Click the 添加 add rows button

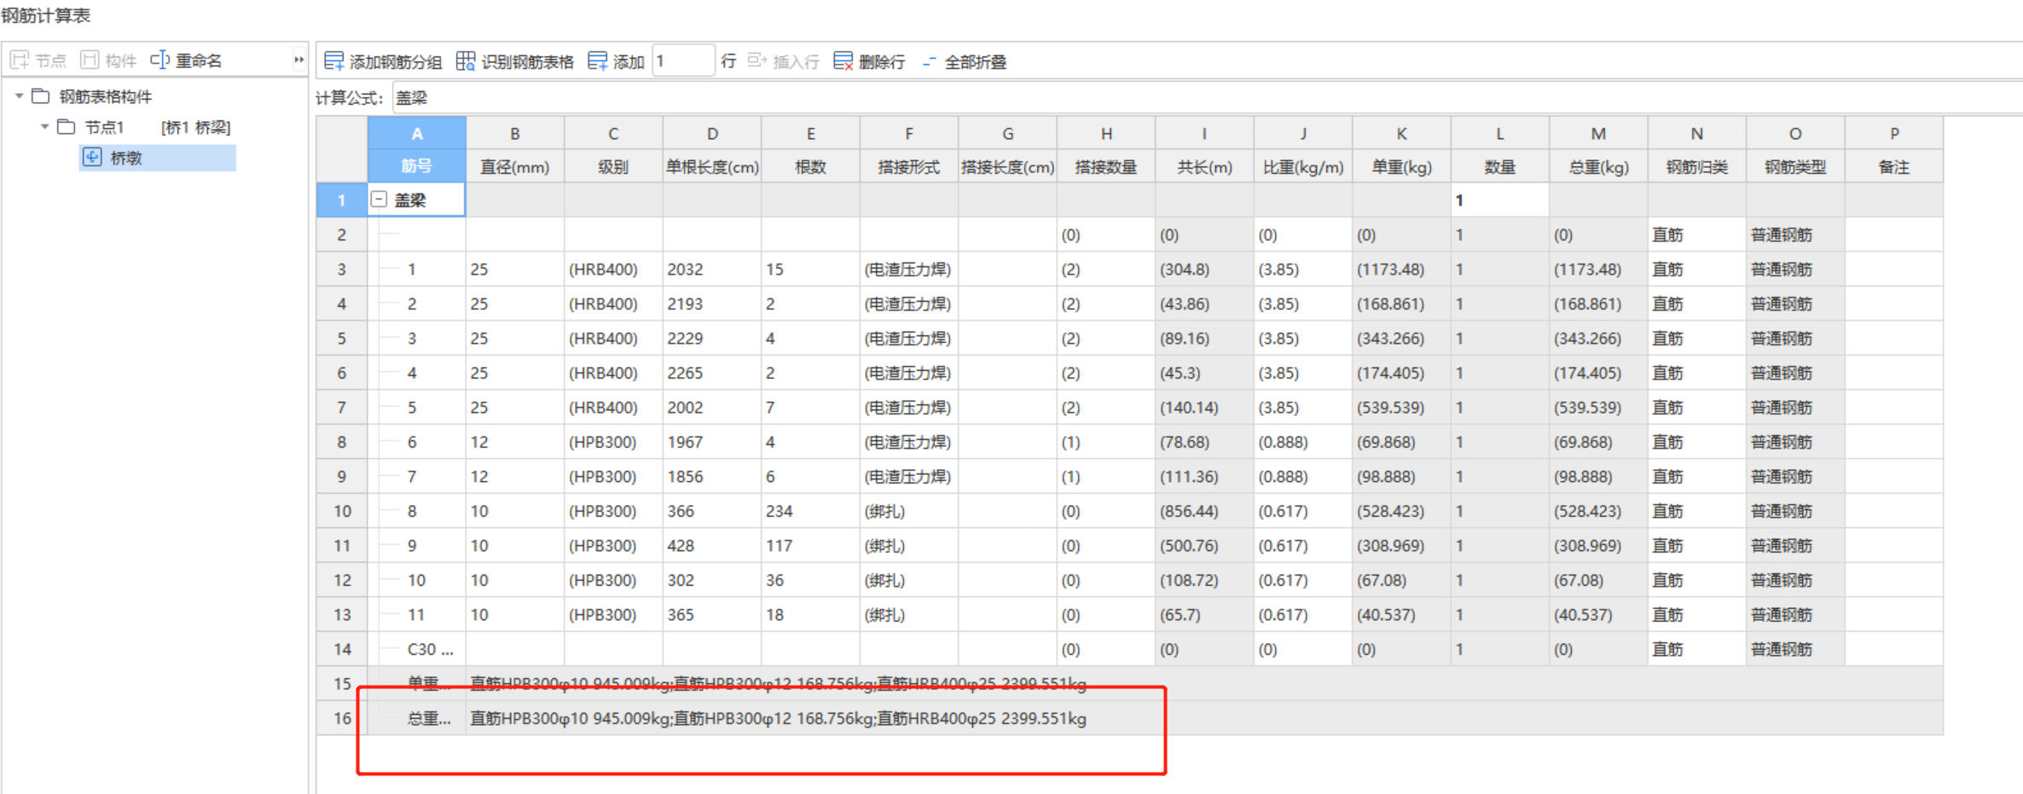point(617,61)
